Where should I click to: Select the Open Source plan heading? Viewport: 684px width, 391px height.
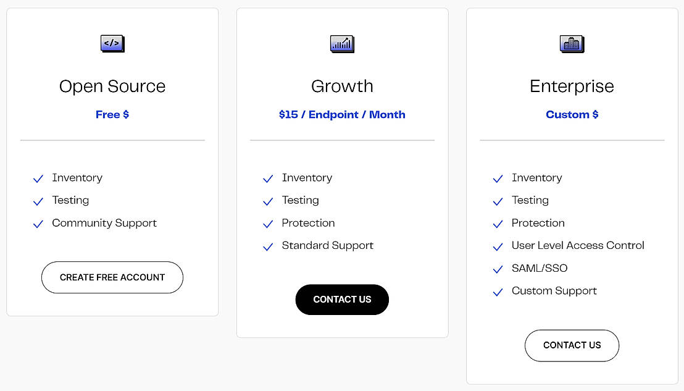[112, 86]
